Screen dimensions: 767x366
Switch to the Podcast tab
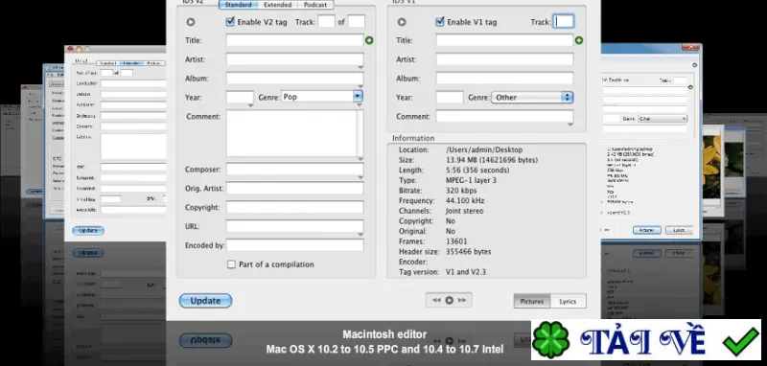(315, 5)
